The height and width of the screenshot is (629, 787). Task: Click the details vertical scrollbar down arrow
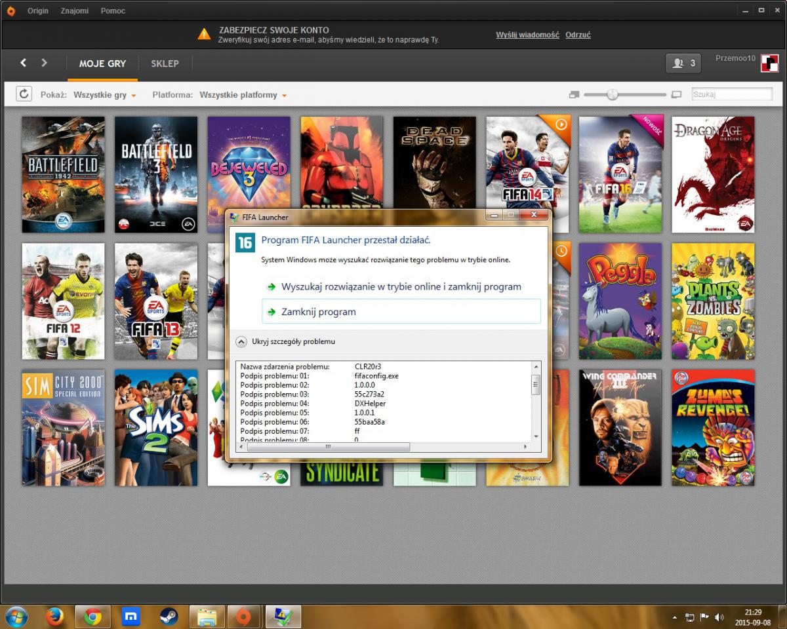536,436
